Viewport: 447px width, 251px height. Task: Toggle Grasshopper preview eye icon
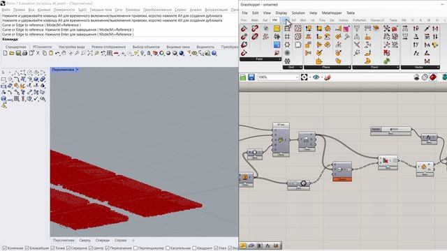click(x=316, y=77)
